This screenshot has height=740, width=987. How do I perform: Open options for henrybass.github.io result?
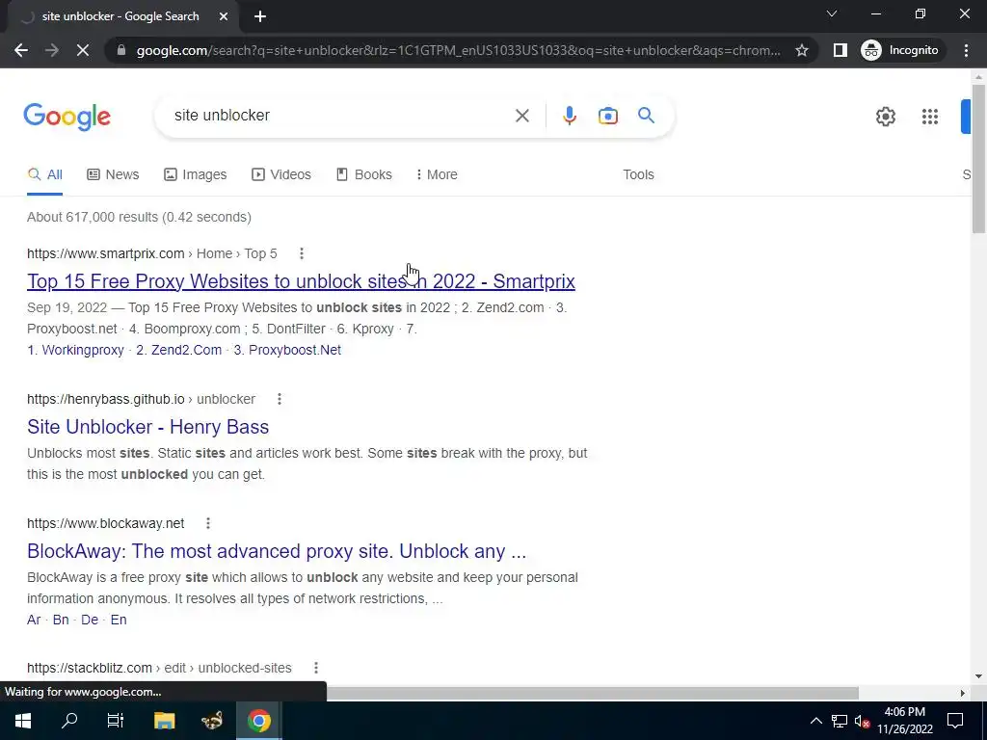280,399
